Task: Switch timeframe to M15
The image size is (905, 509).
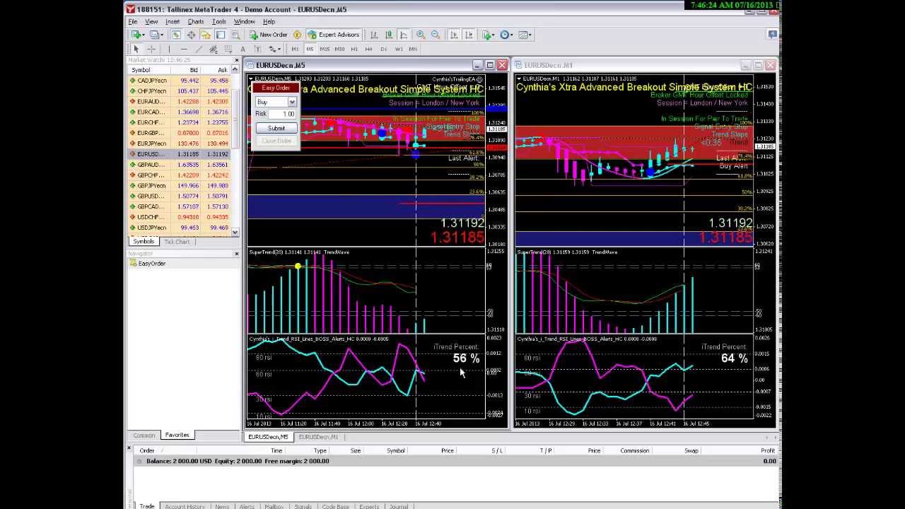Action: [x=325, y=49]
